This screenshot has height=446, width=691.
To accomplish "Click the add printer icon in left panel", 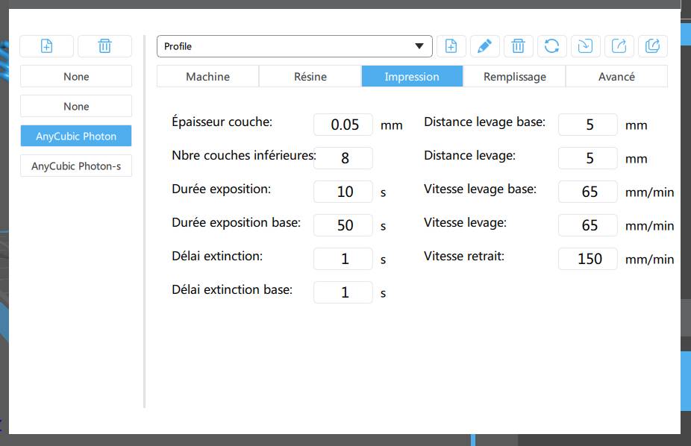I will click(x=46, y=46).
